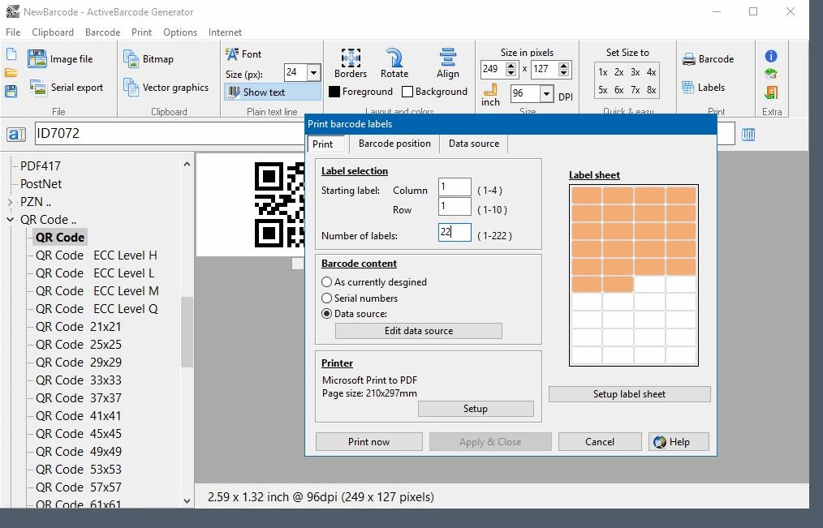
Task: Click the inch ruler unit icon
Action: 490,96
